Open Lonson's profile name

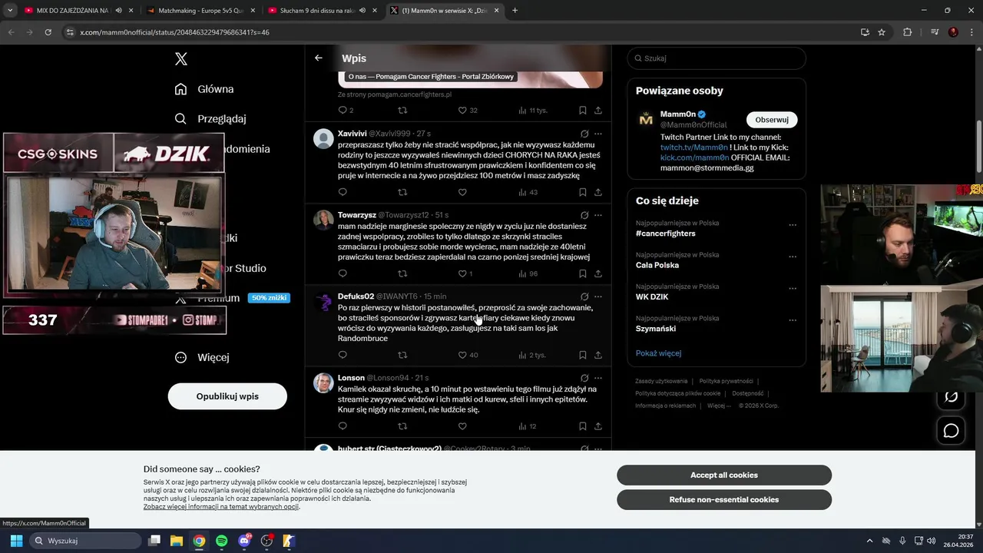tap(351, 378)
